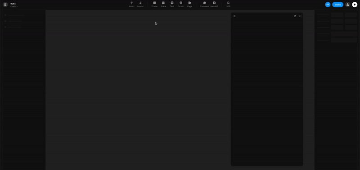360x170 pixels.
Task: Close the preview panel
Action: pos(299,16)
